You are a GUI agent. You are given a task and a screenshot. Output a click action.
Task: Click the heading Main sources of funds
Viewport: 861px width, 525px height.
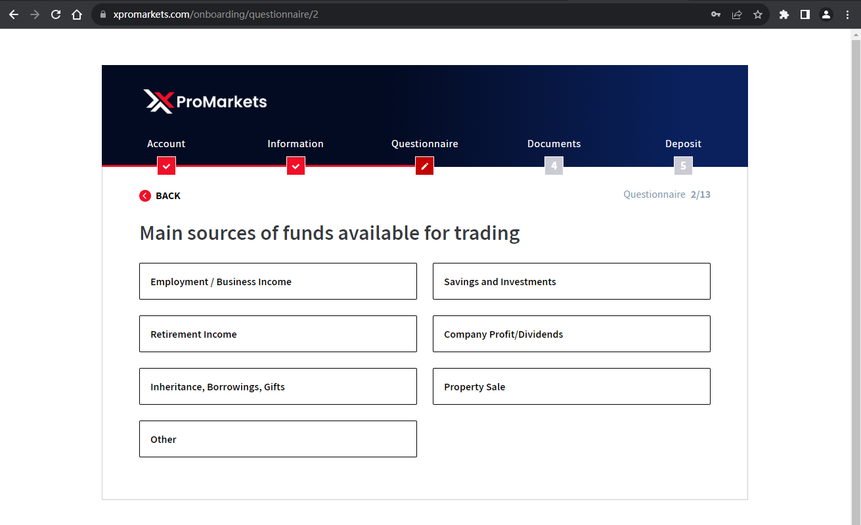click(330, 233)
